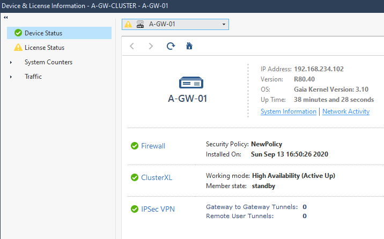Click the green check icon beside IPSec VPN

pos(134,209)
